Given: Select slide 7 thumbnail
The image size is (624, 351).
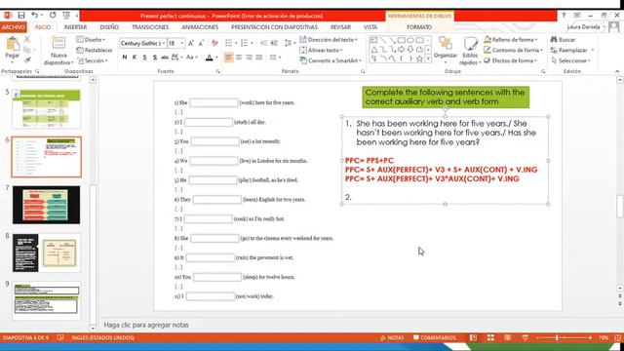Looking at the screenshot, I should pyautogui.click(x=46, y=205).
